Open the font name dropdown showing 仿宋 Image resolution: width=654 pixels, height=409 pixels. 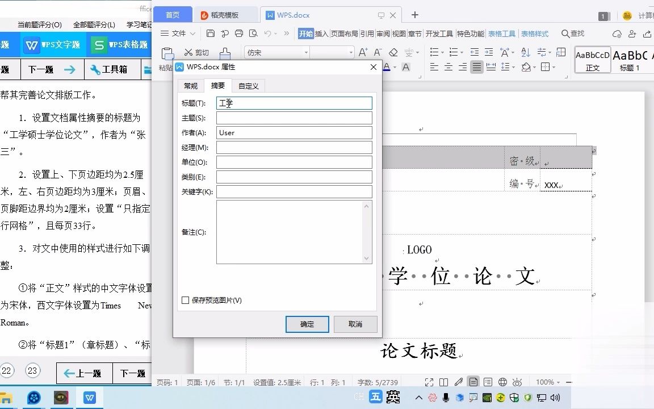306,53
